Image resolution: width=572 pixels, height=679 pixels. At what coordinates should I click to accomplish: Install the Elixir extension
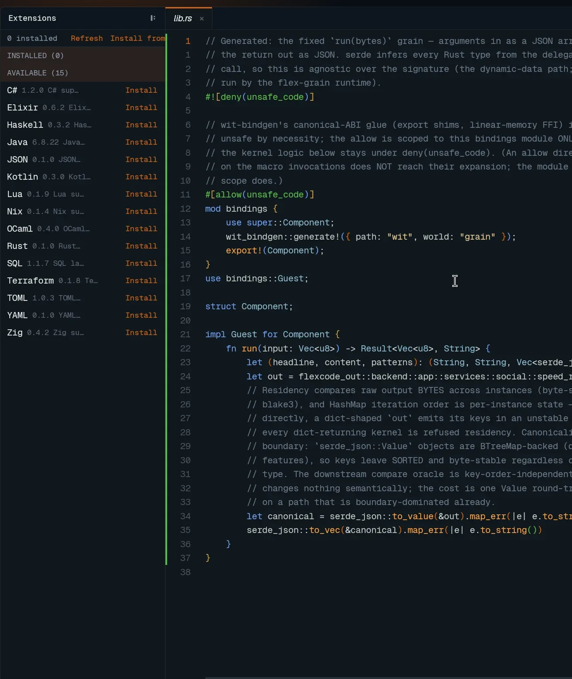141,108
